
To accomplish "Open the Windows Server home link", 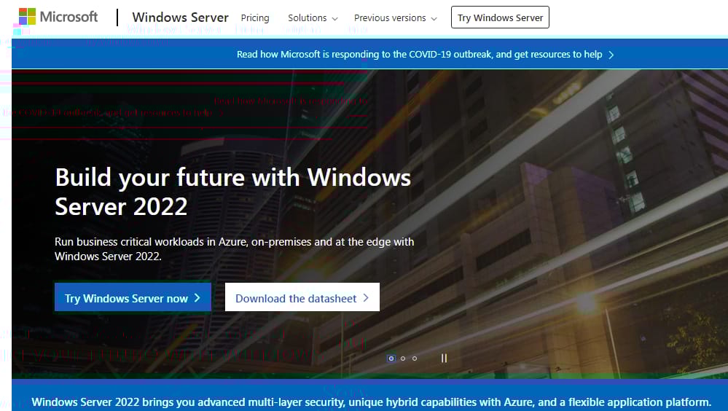I will tap(180, 17).
